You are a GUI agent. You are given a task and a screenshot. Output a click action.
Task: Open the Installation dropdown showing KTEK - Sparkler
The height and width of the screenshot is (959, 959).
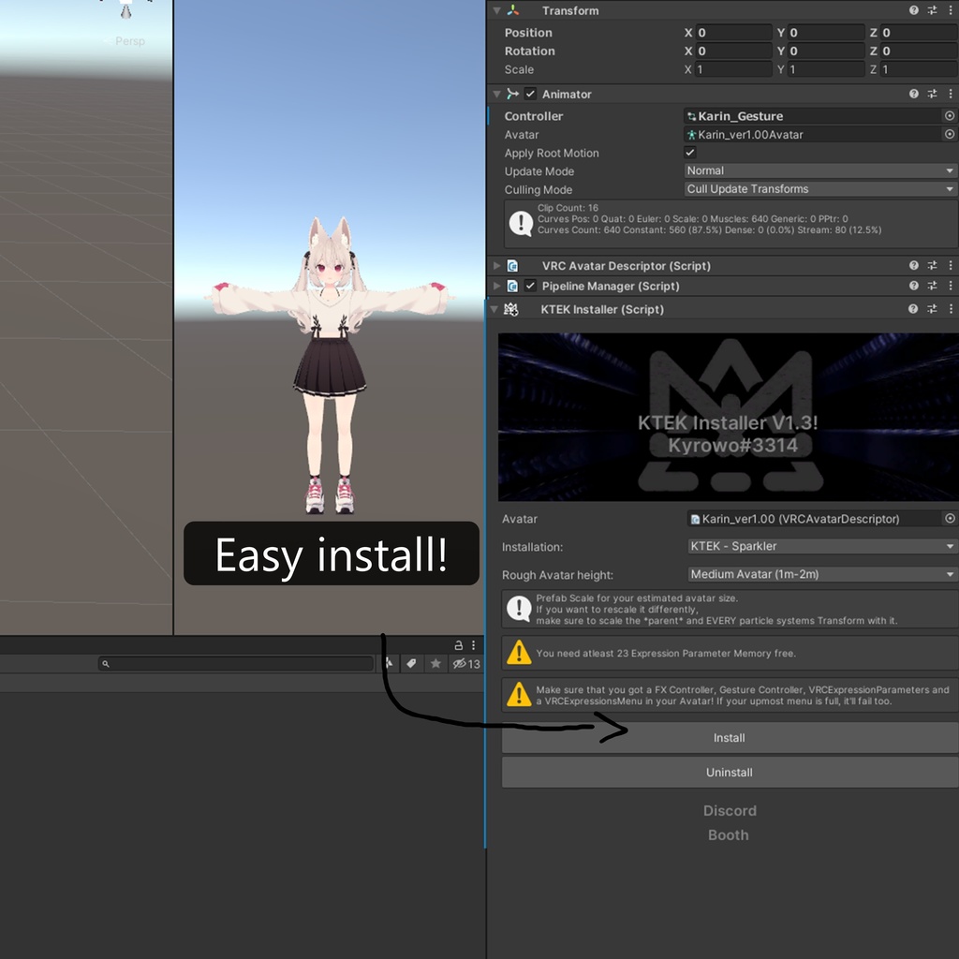[820, 545]
